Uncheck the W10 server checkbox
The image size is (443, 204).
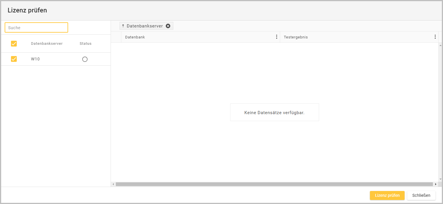pos(14,59)
